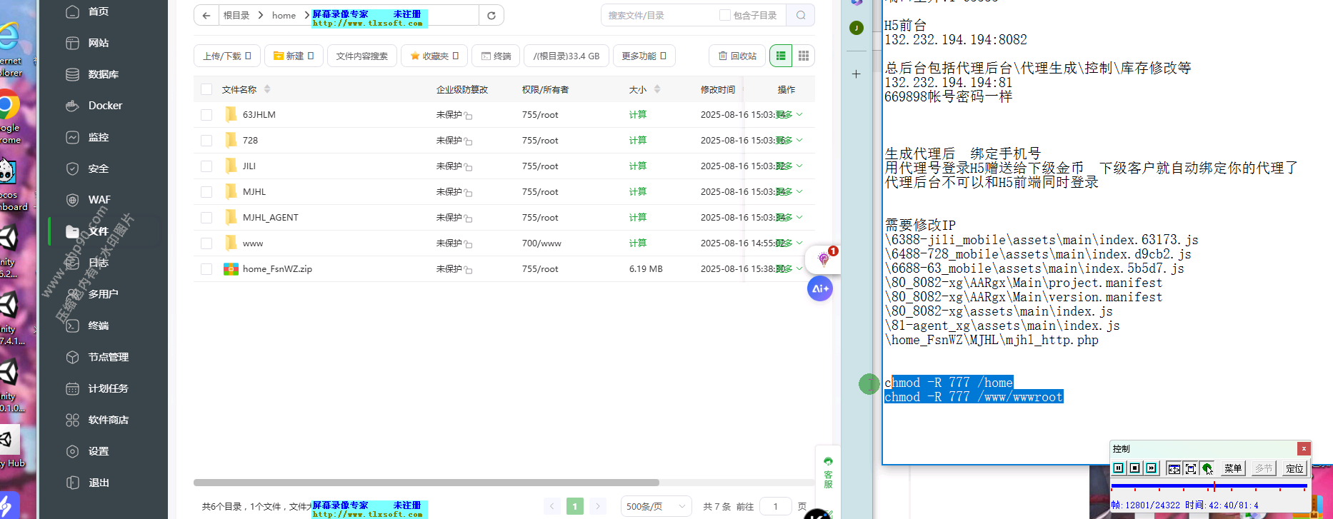Open the Docker sidebar item

(104, 106)
